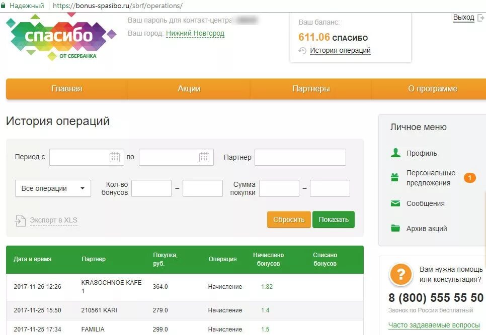
Task: Click the Покупка, руб. column header
Action: click(x=165, y=259)
